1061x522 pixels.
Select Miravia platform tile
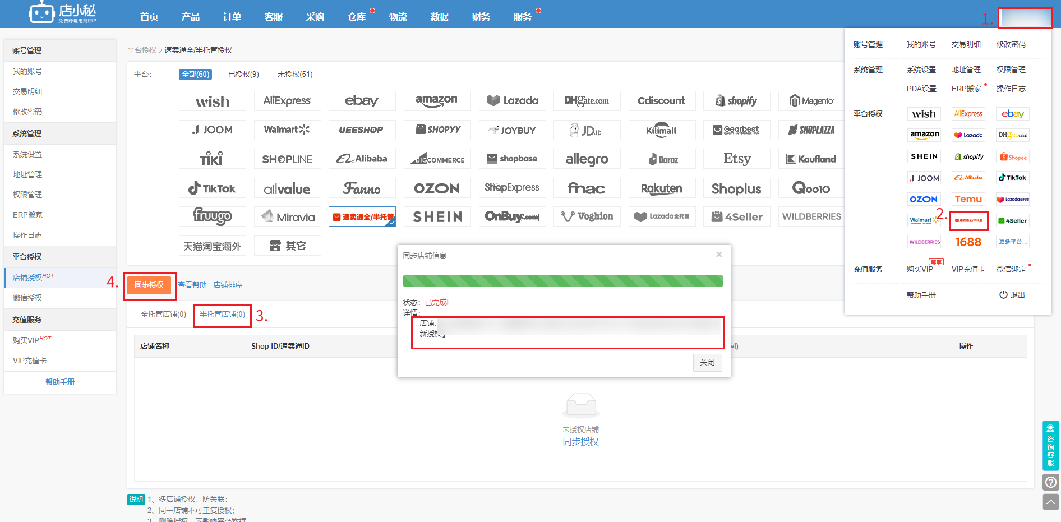point(288,216)
